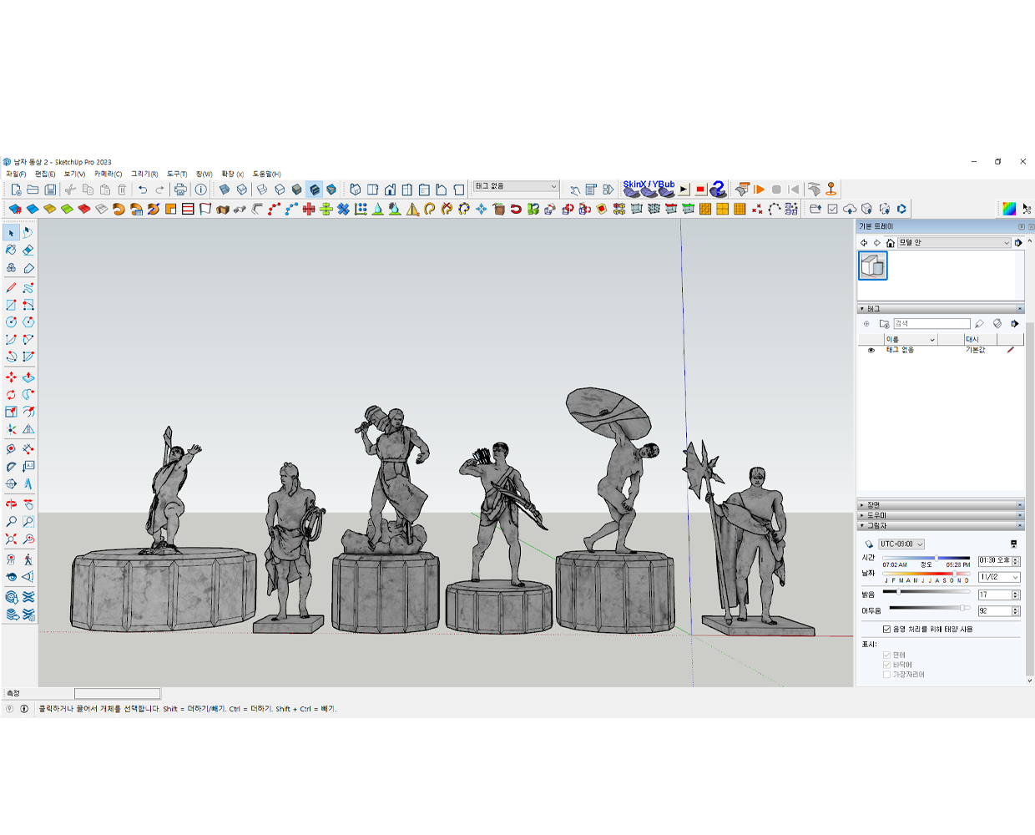The width and height of the screenshot is (1035, 835).
Task: Open Model Info
Action: pyautogui.click(x=200, y=190)
